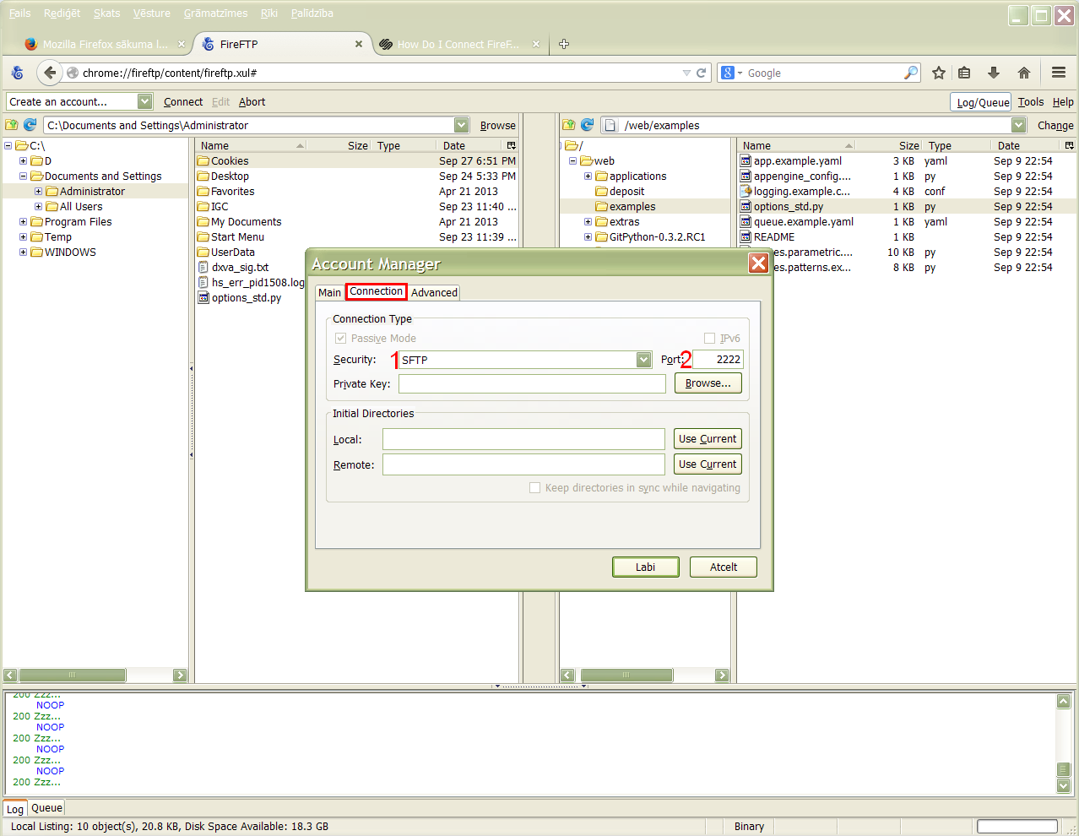Refresh the local directory listing

point(30,125)
